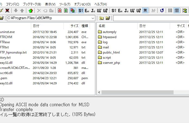Viewport: 189px width, 123px height.
Task: Click the folder sync tree icon
Action: tap(185, 11)
